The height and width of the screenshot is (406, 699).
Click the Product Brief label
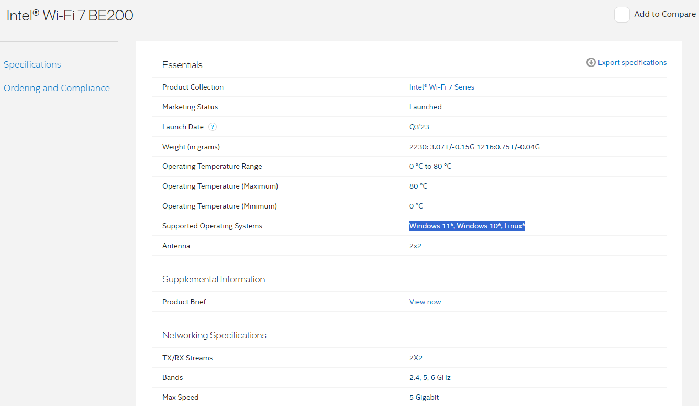pyautogui.click(x=184, y=302)
